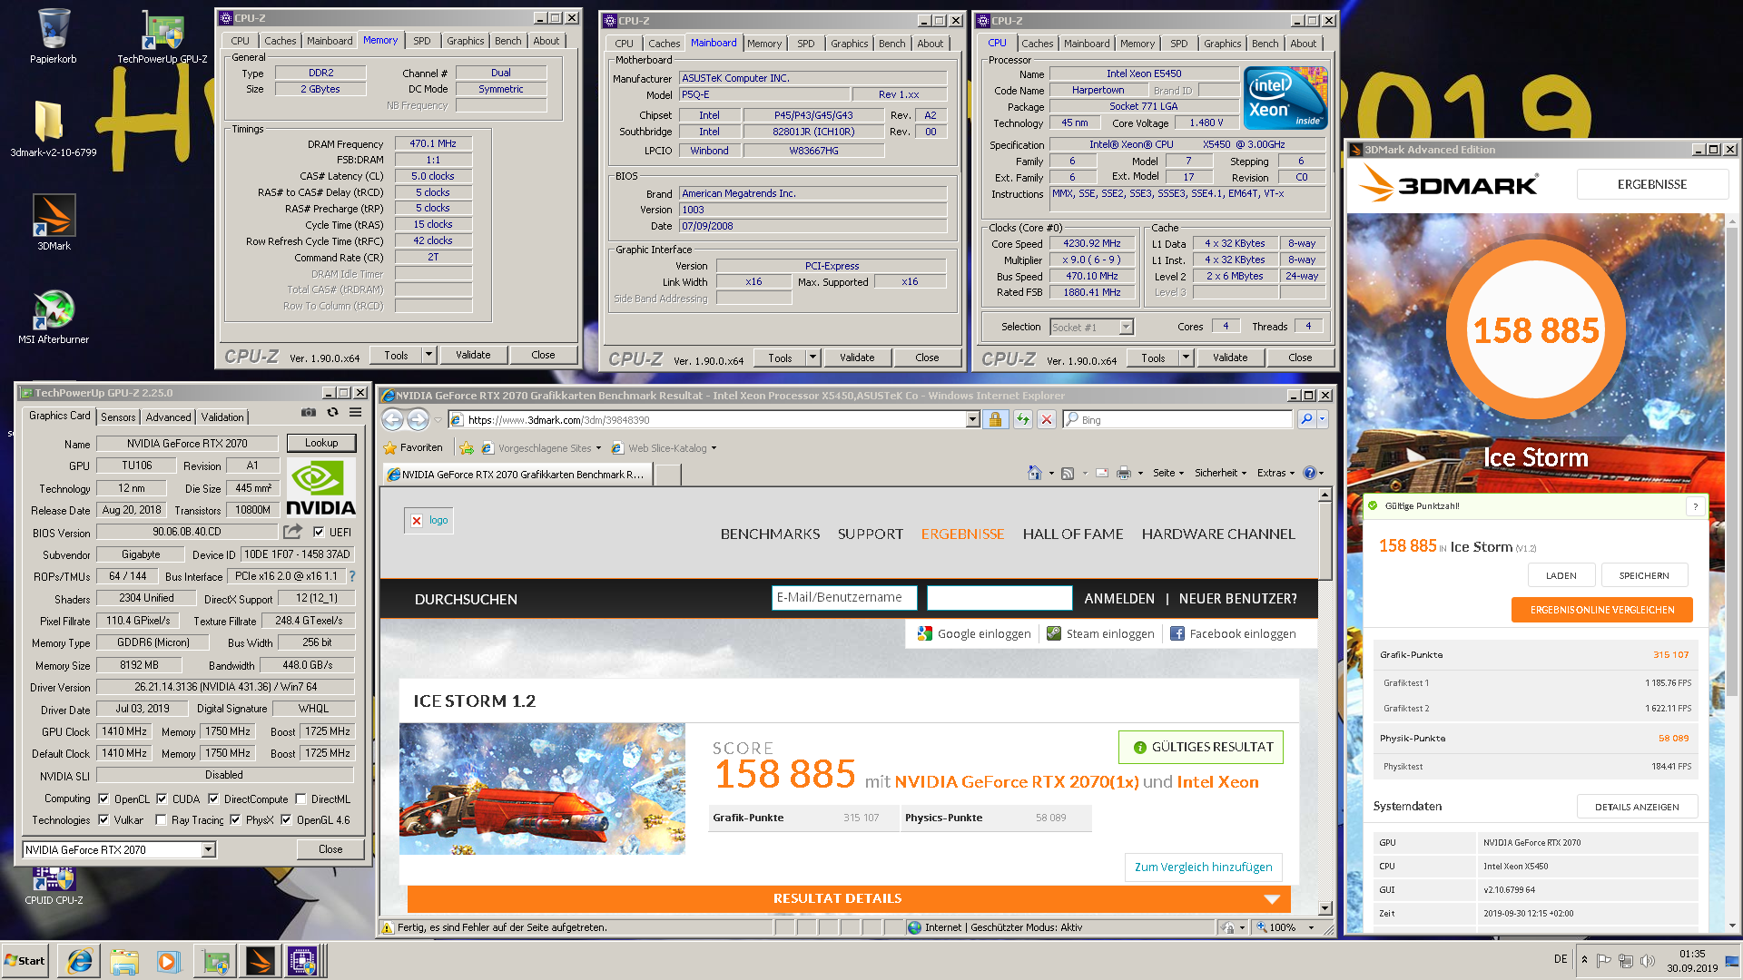Viewport: 1743px width, 980px height.
Task: Open the Tools dropdown arrow in CPU tab CPU-Z window
Action: tap(1186, 358)
